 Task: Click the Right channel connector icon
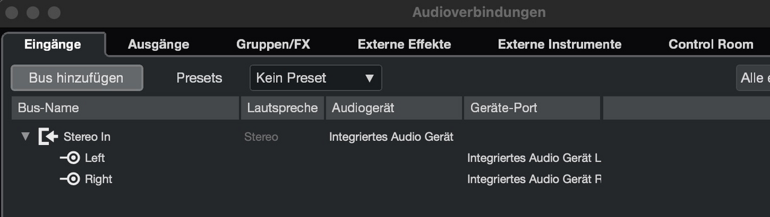click(70, 179)
